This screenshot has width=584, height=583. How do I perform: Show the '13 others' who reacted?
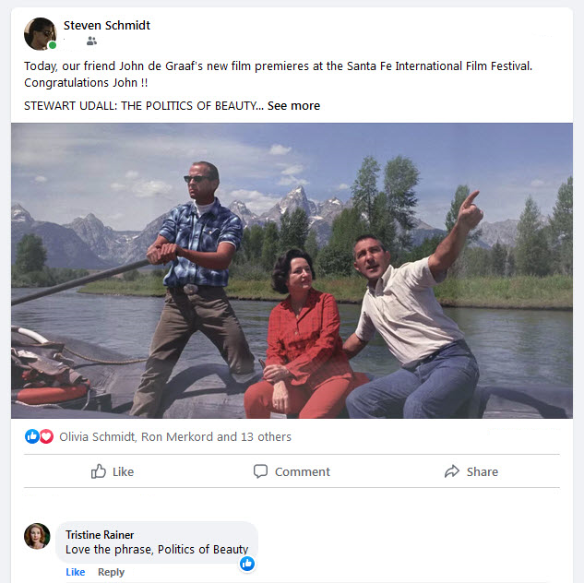(x=265, y=437)
